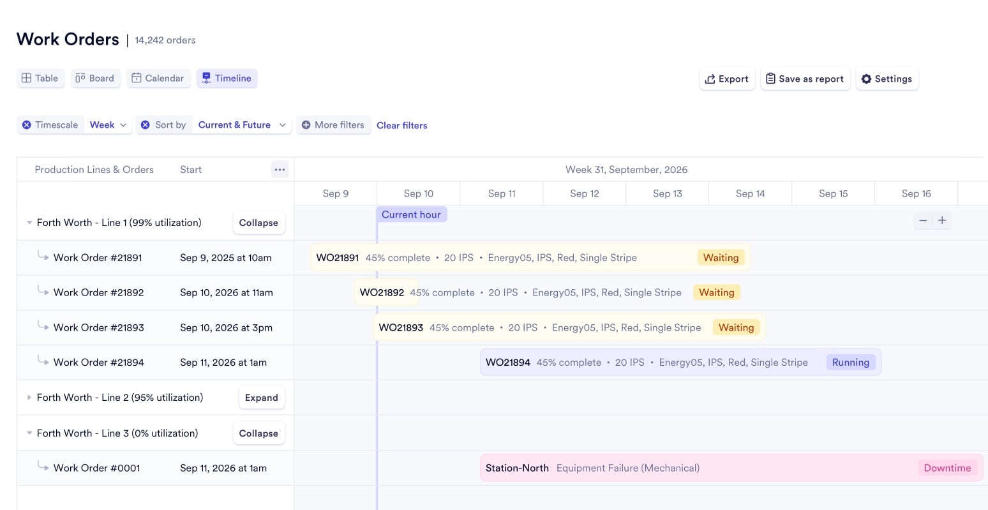Open the Week timescale dropdown
Viewport: 988px width, 510px height.
click(107, 124)
